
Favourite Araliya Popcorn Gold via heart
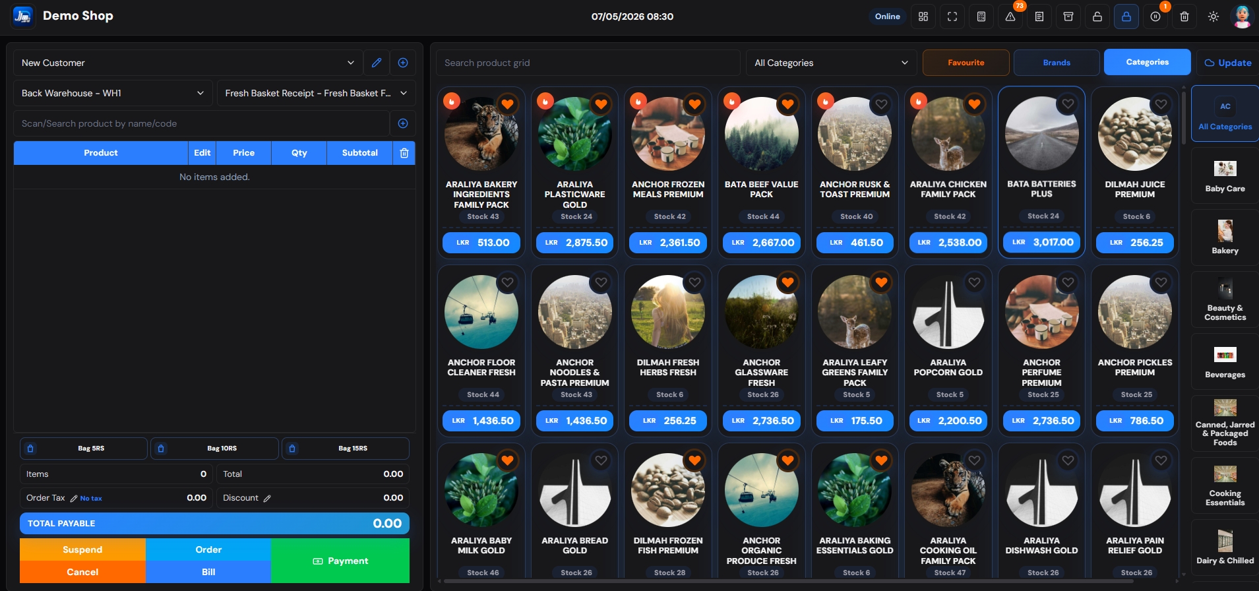coord(974,282)
